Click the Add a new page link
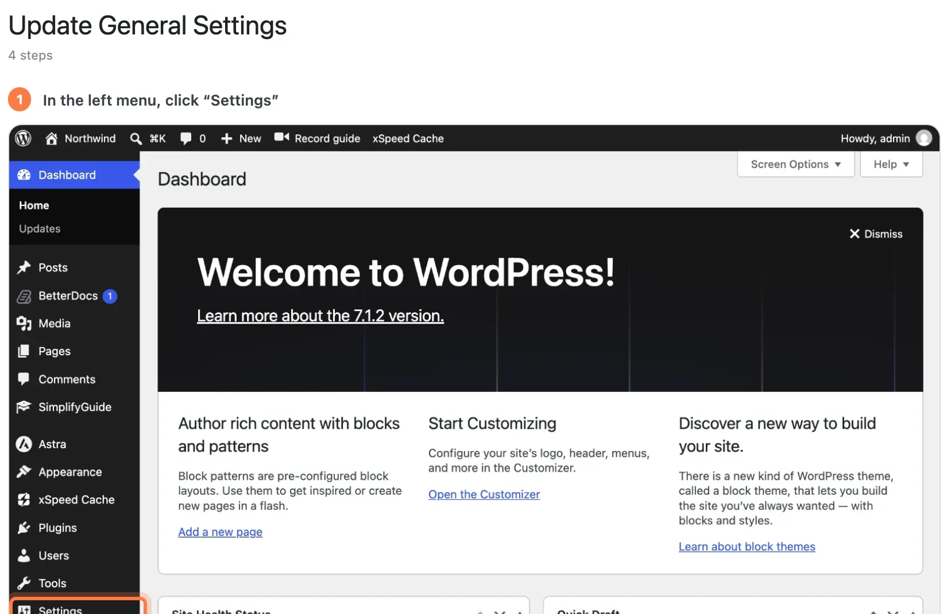This screenshot has height=614, width=943. tap(221, 532)
